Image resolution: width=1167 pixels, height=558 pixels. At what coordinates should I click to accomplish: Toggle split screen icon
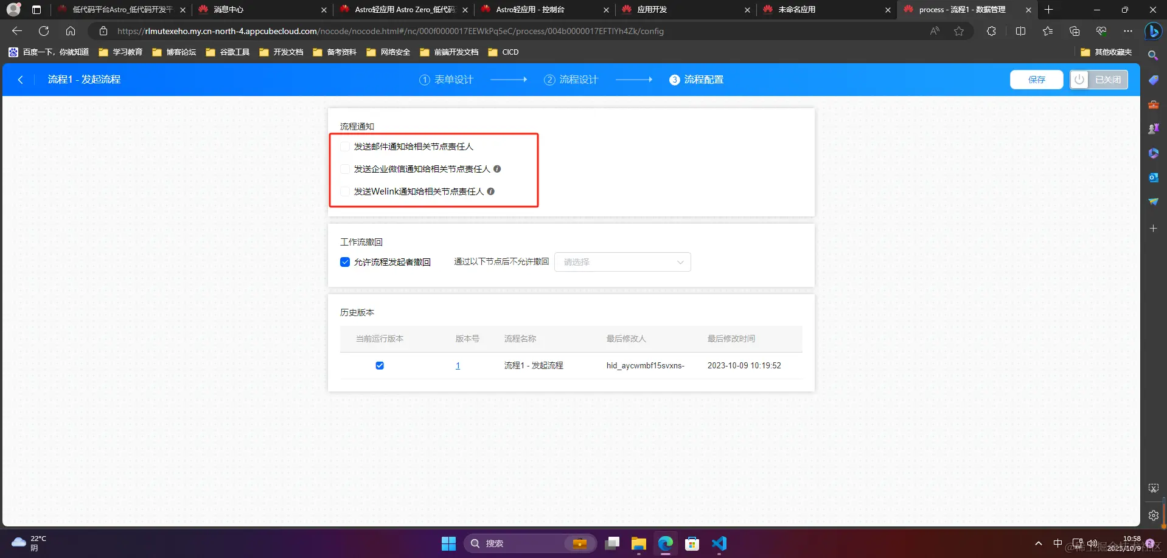point(1020,31)
